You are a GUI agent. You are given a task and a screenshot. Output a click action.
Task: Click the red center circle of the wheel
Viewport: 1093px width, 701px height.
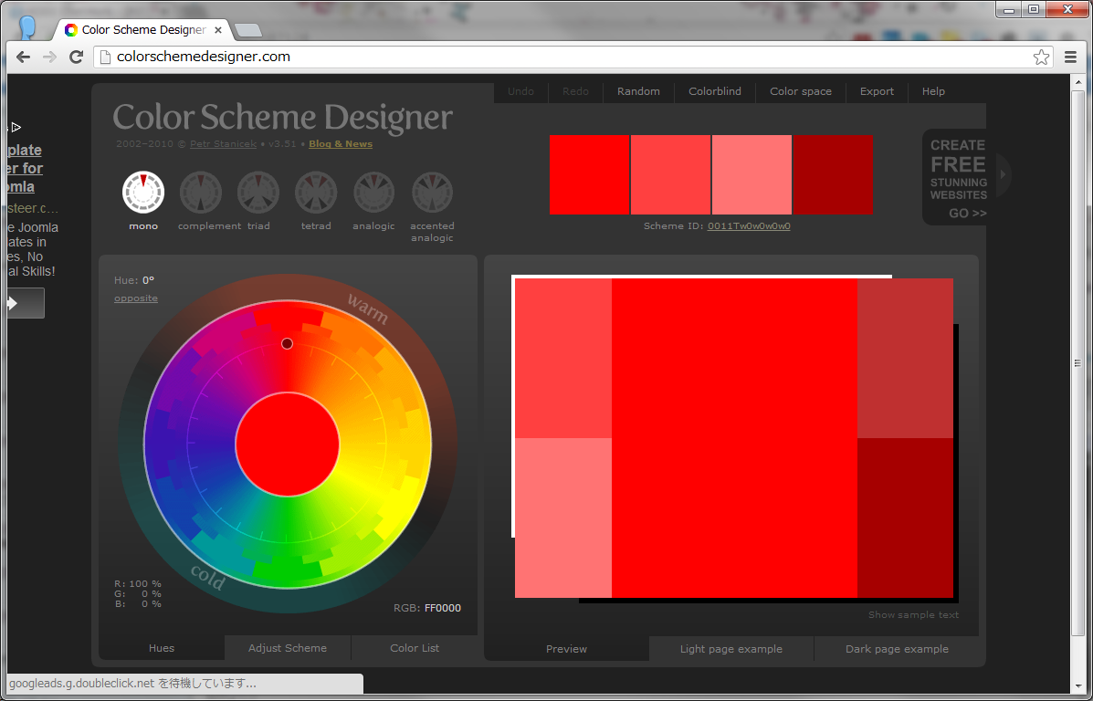pyautogui.click(x=288, y=445)
